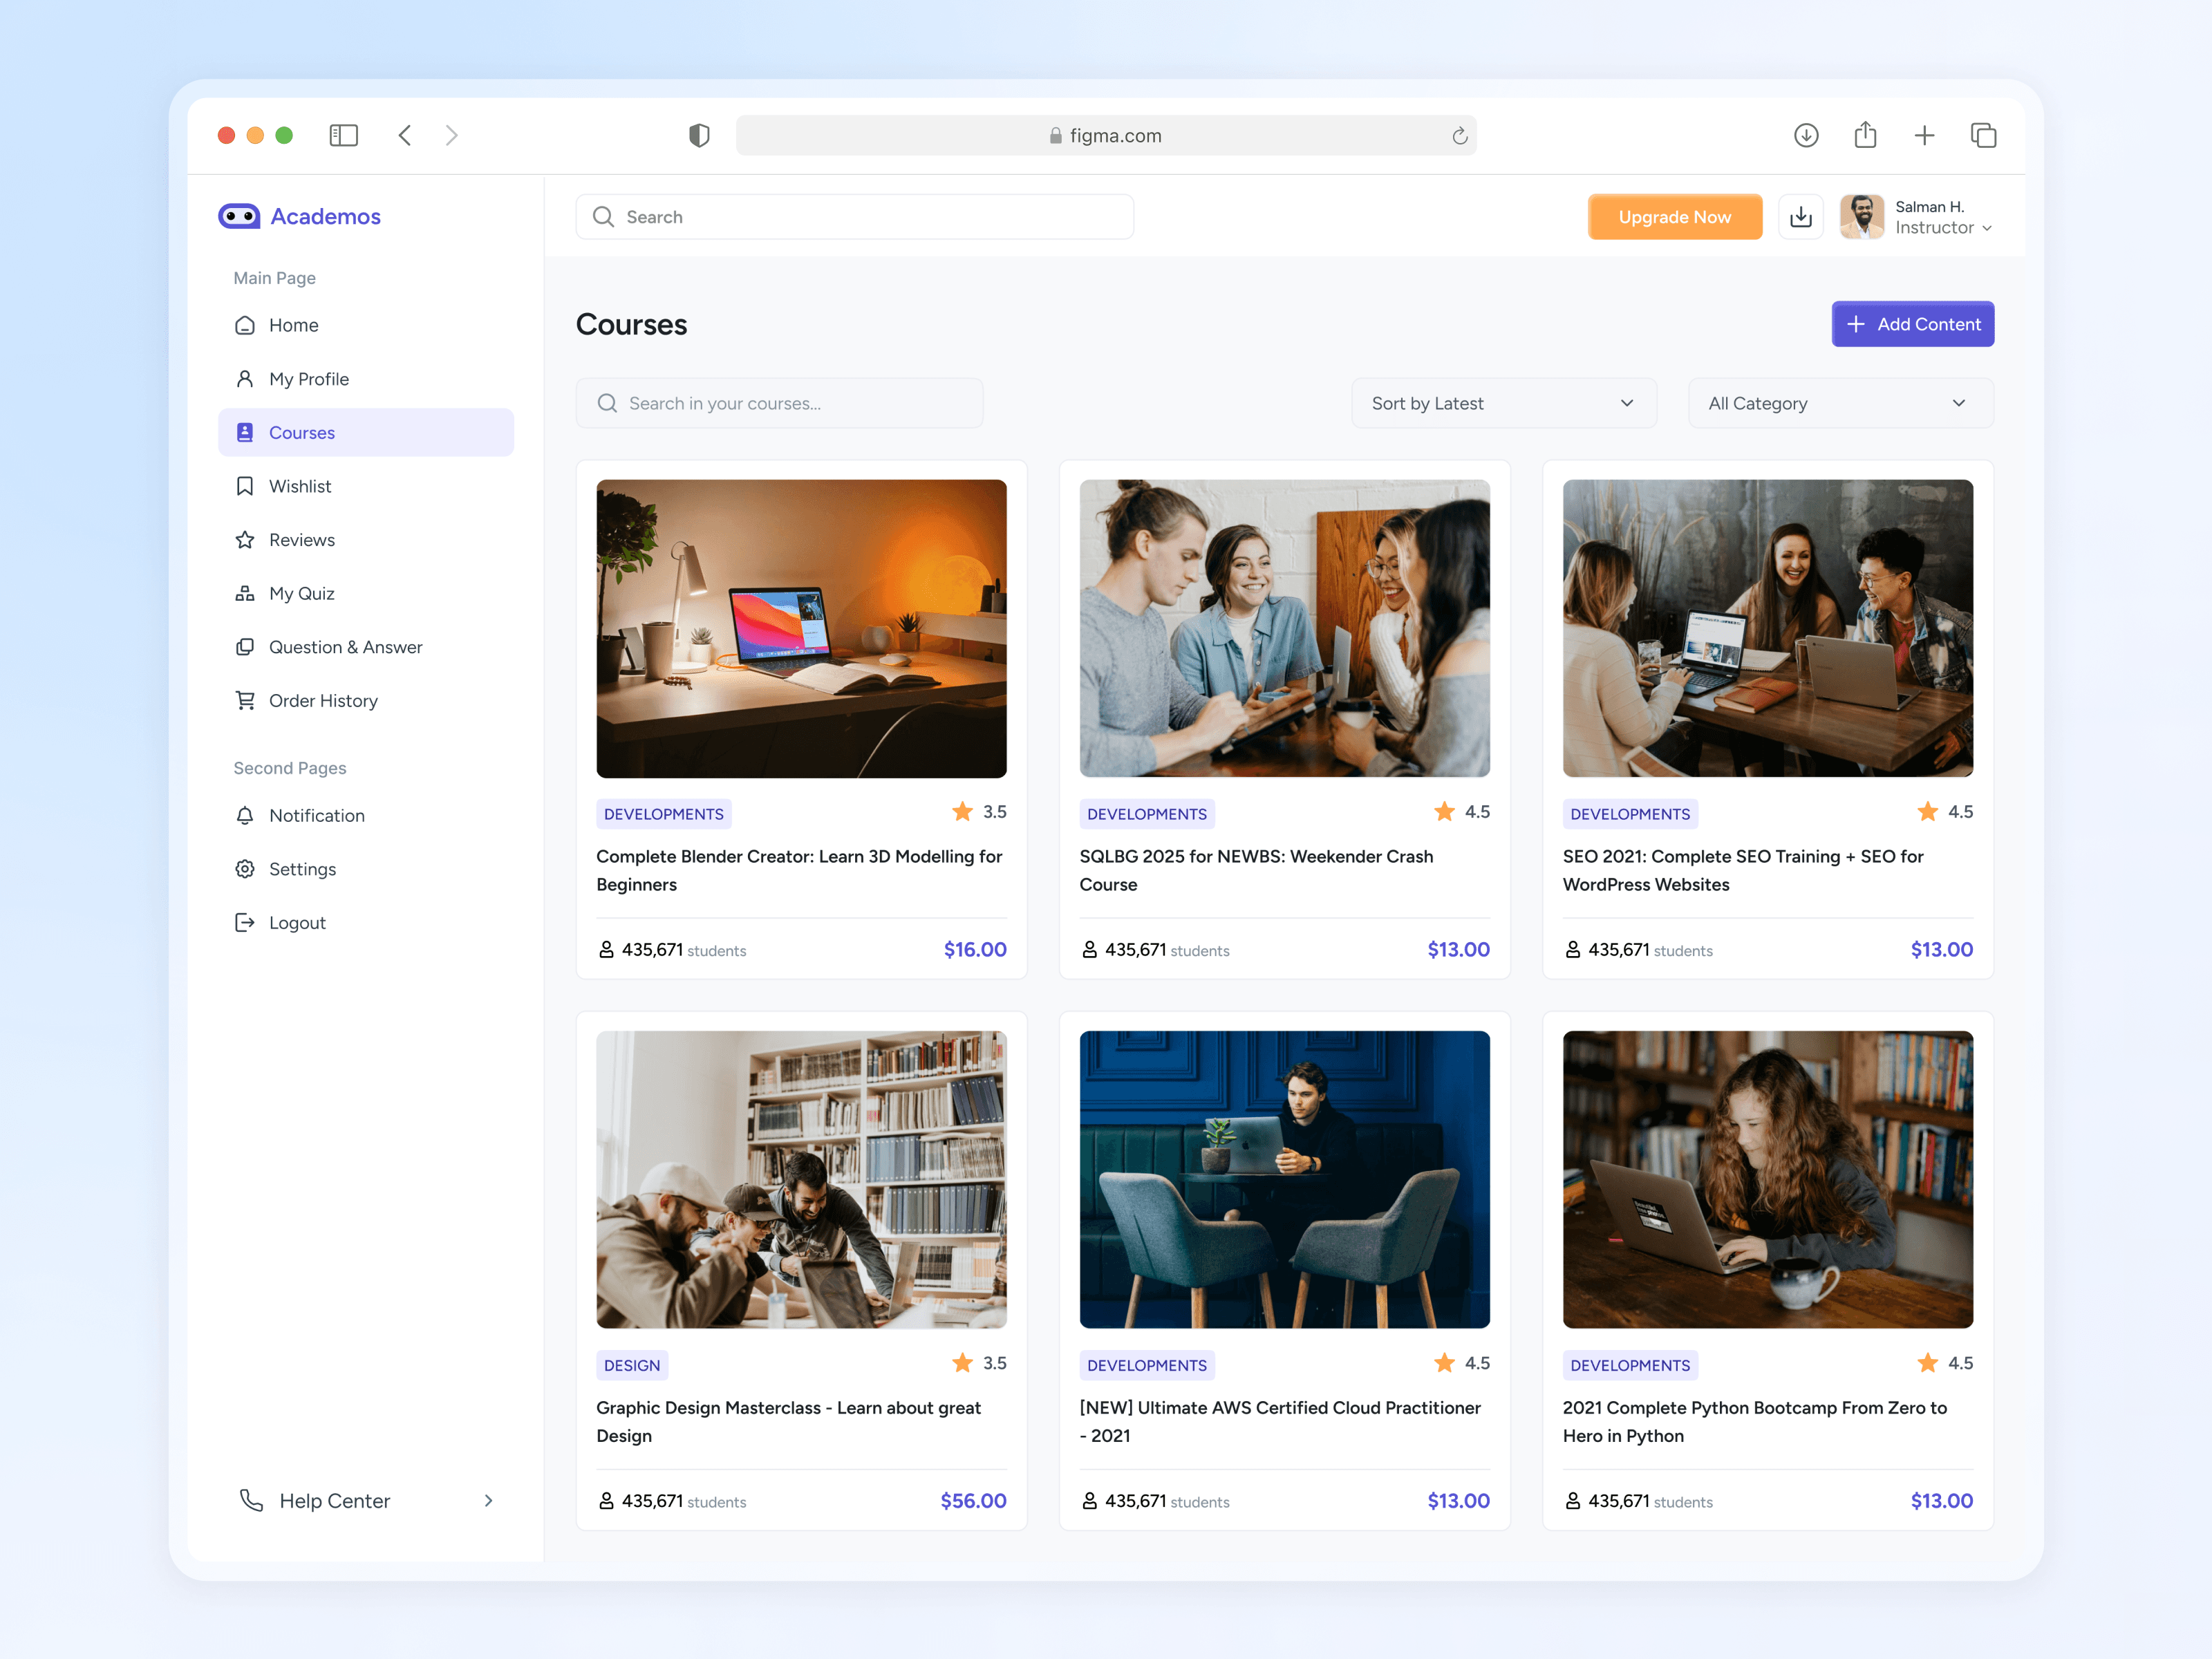Viewport: 2212px width, 1659px height.
Task: Click the Academos logo icon
Action: 239,216
